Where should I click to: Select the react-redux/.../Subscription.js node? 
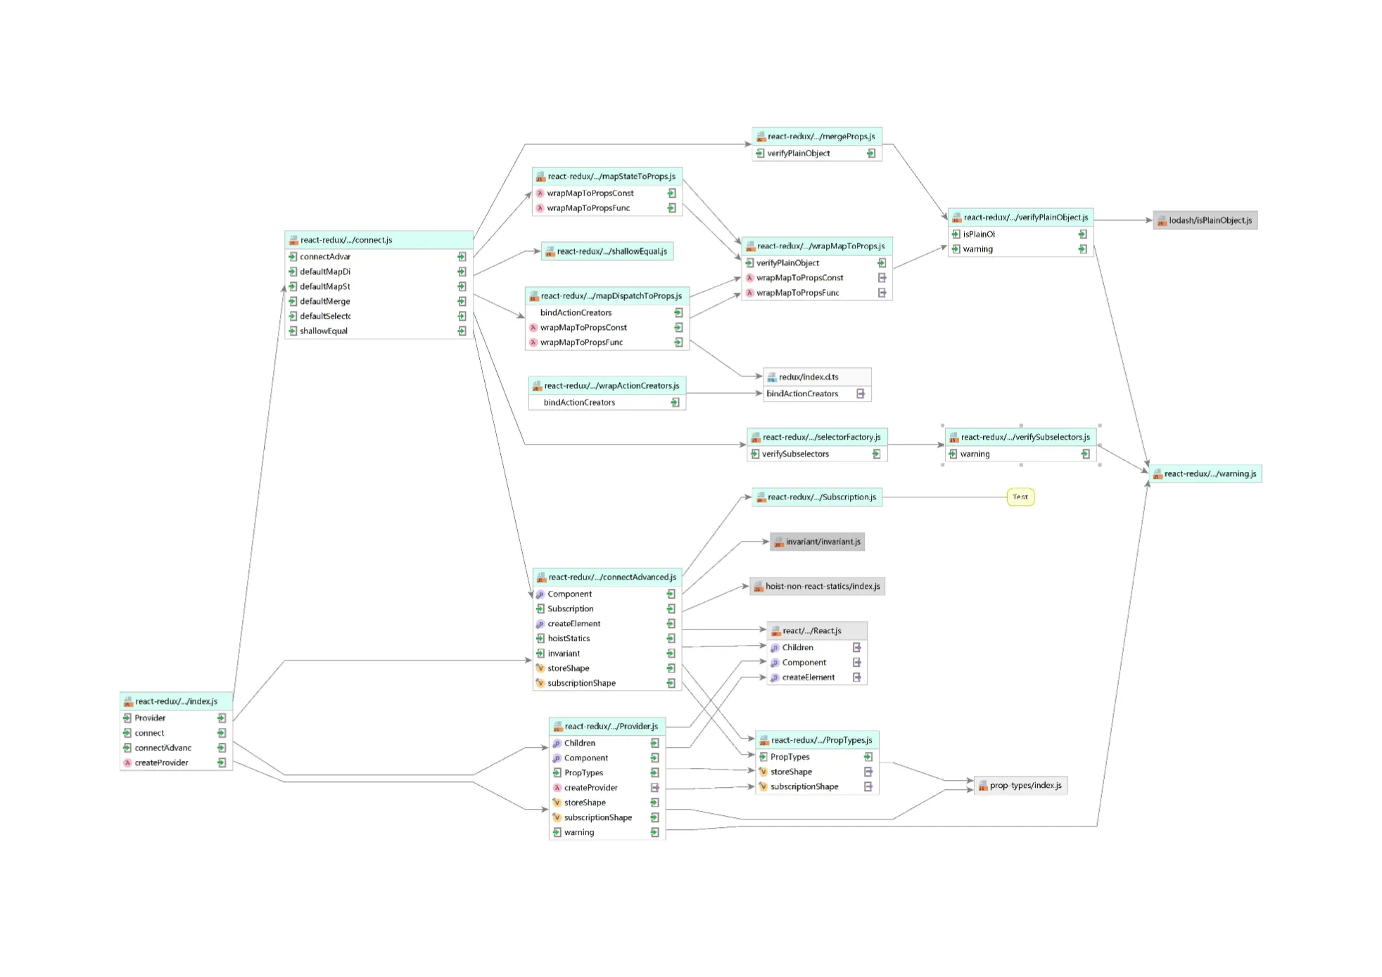pos(816,497)
